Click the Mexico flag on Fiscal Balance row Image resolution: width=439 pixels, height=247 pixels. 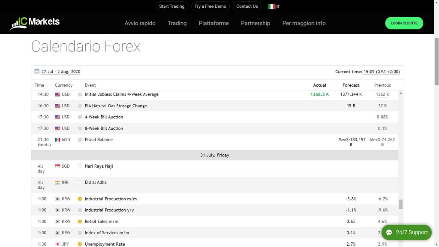point(57,140)
